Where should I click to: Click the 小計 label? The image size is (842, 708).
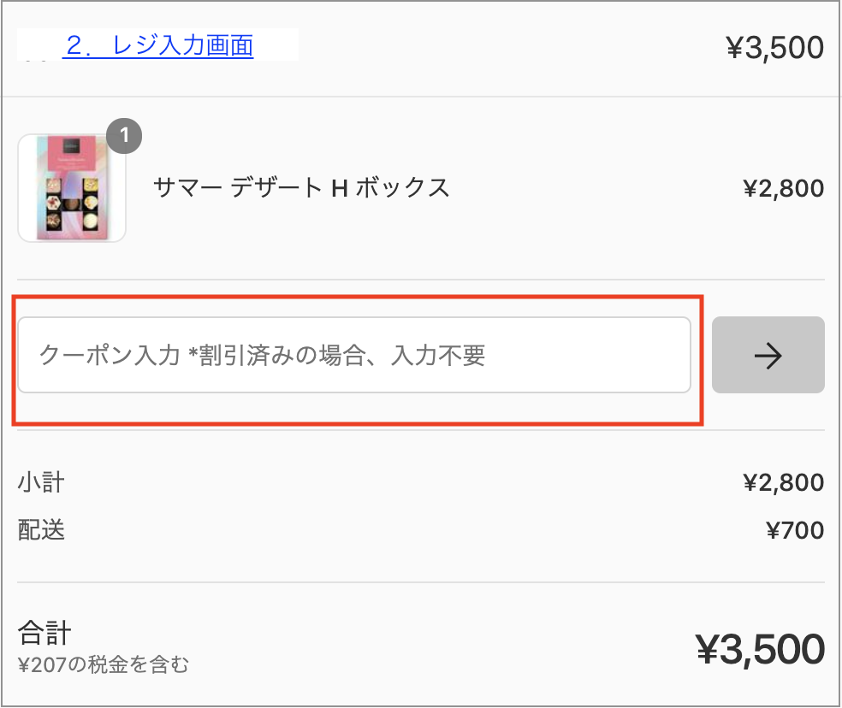point(41,482)
